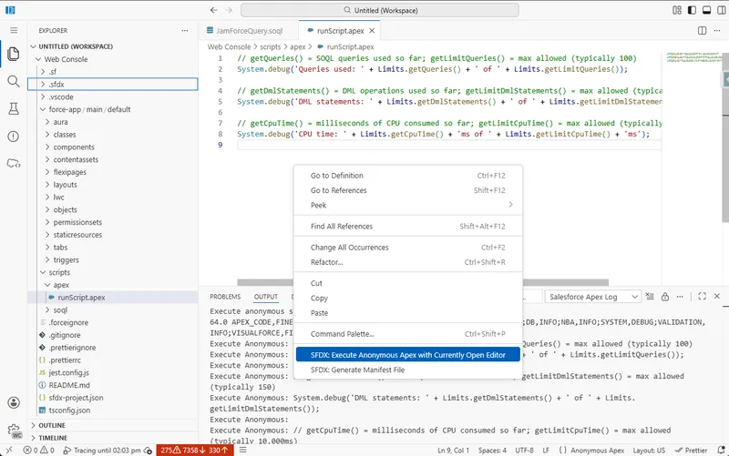Expand the OUTLINE section
Viewport: 729px width, 456px height.
112,425
